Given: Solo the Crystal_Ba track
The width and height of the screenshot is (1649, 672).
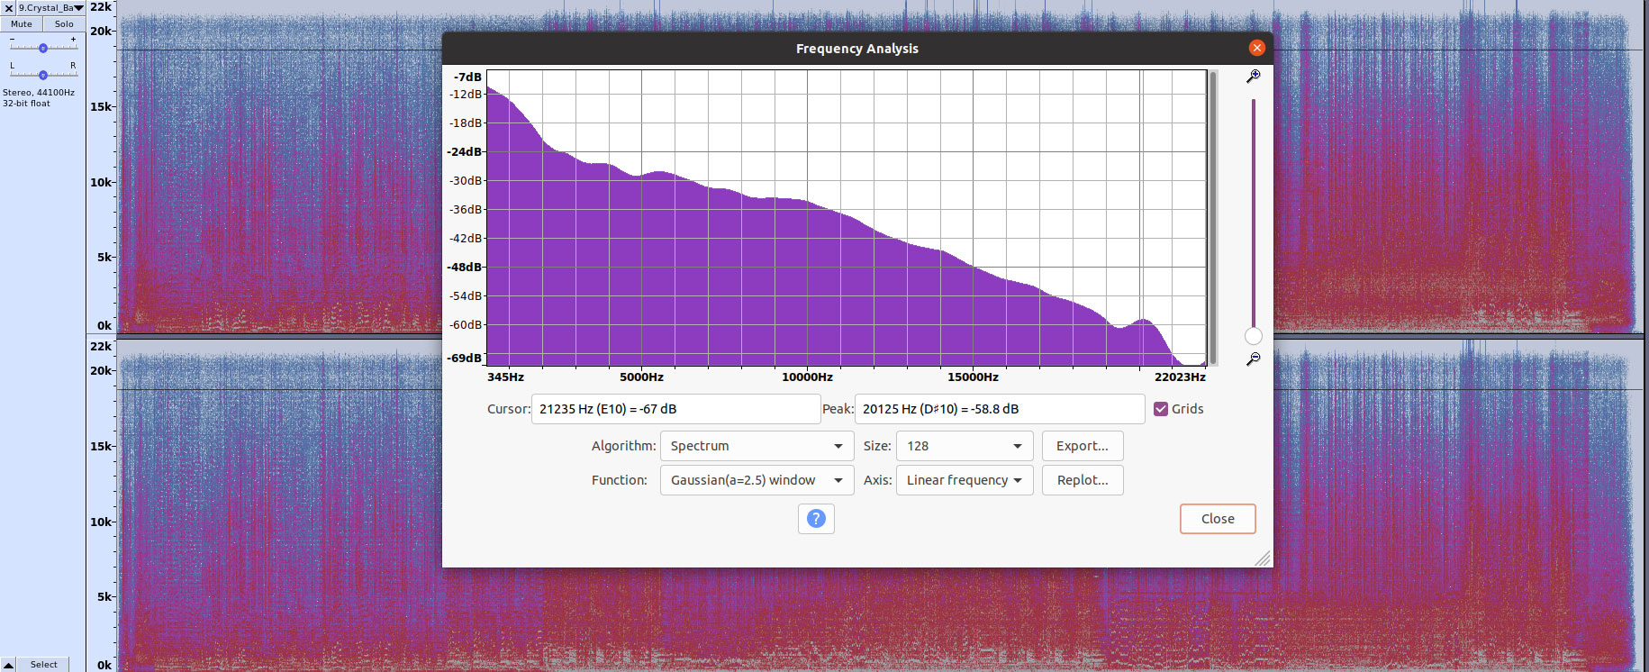Looking at the screenshot, I should pos(64,24).
